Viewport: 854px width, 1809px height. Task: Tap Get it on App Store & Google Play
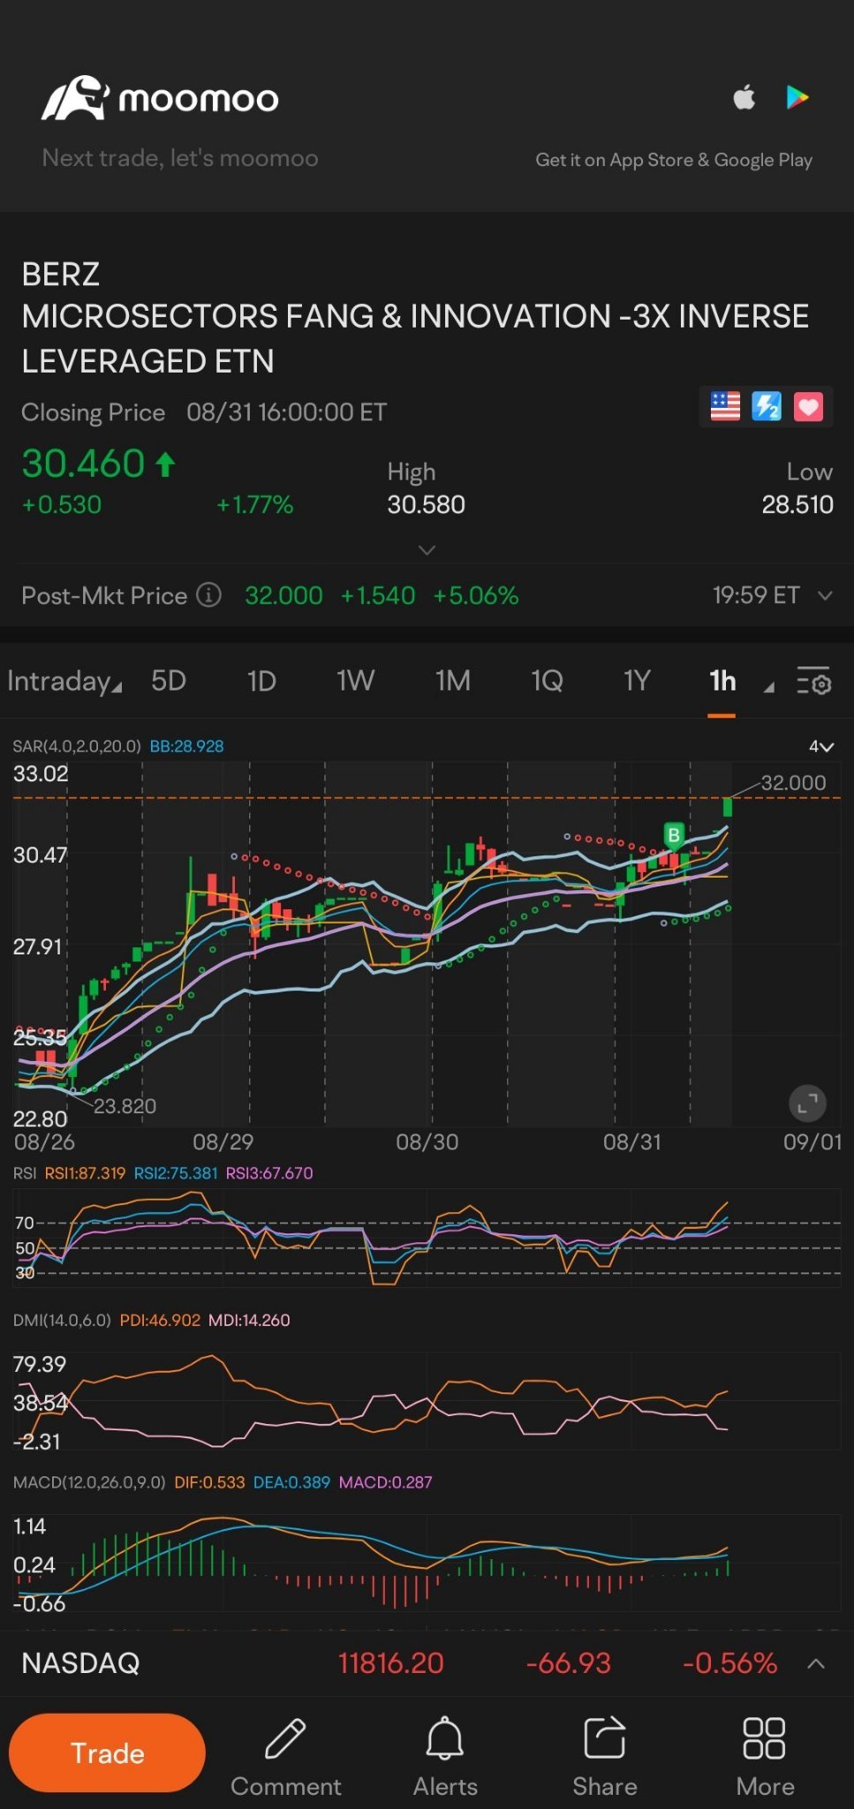(674, 160)
